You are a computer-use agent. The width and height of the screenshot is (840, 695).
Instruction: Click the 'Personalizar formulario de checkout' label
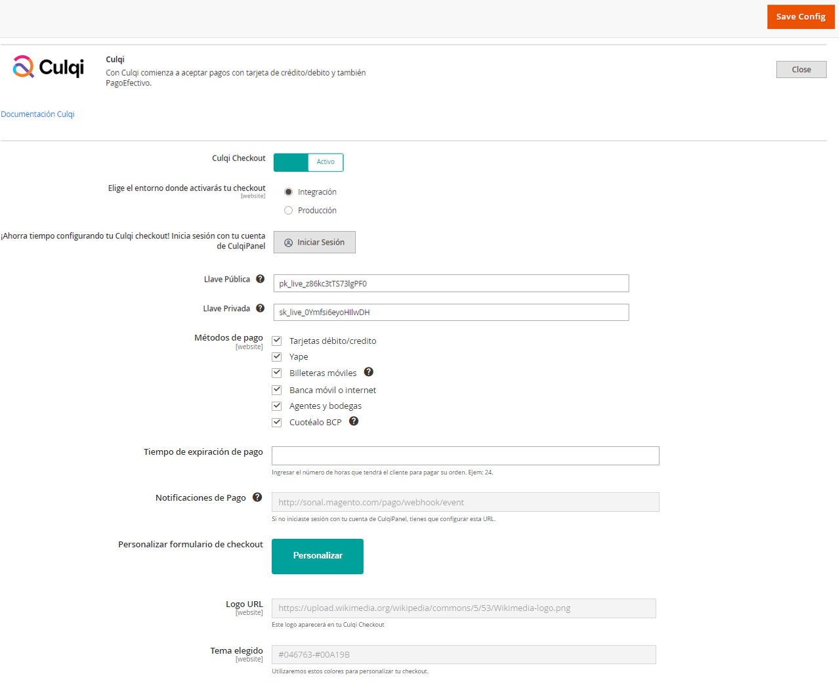190,545
